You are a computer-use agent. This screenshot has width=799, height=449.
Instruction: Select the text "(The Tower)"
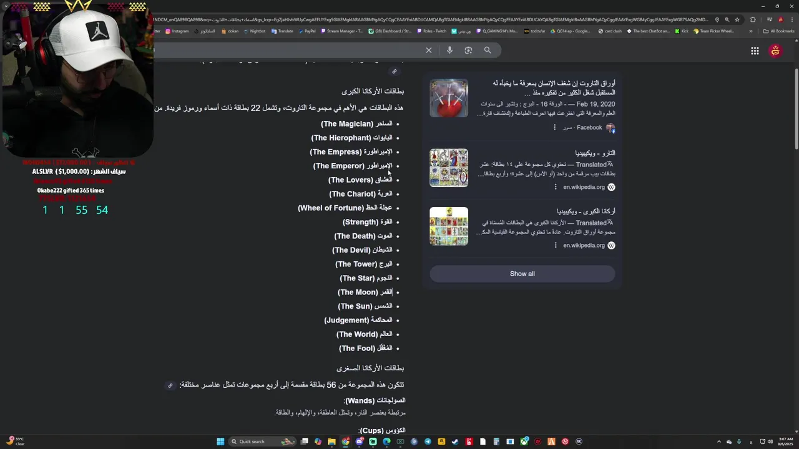point(355,264)
